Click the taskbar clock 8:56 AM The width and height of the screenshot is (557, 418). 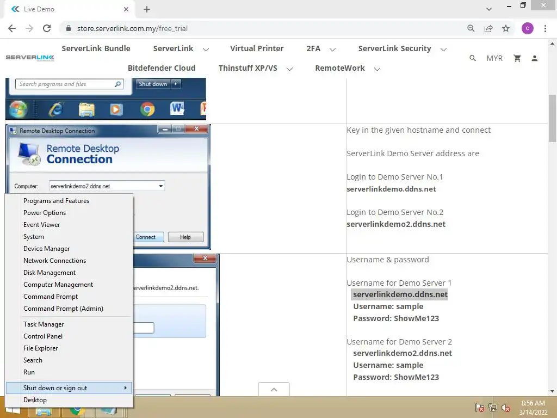coord(533,408)
